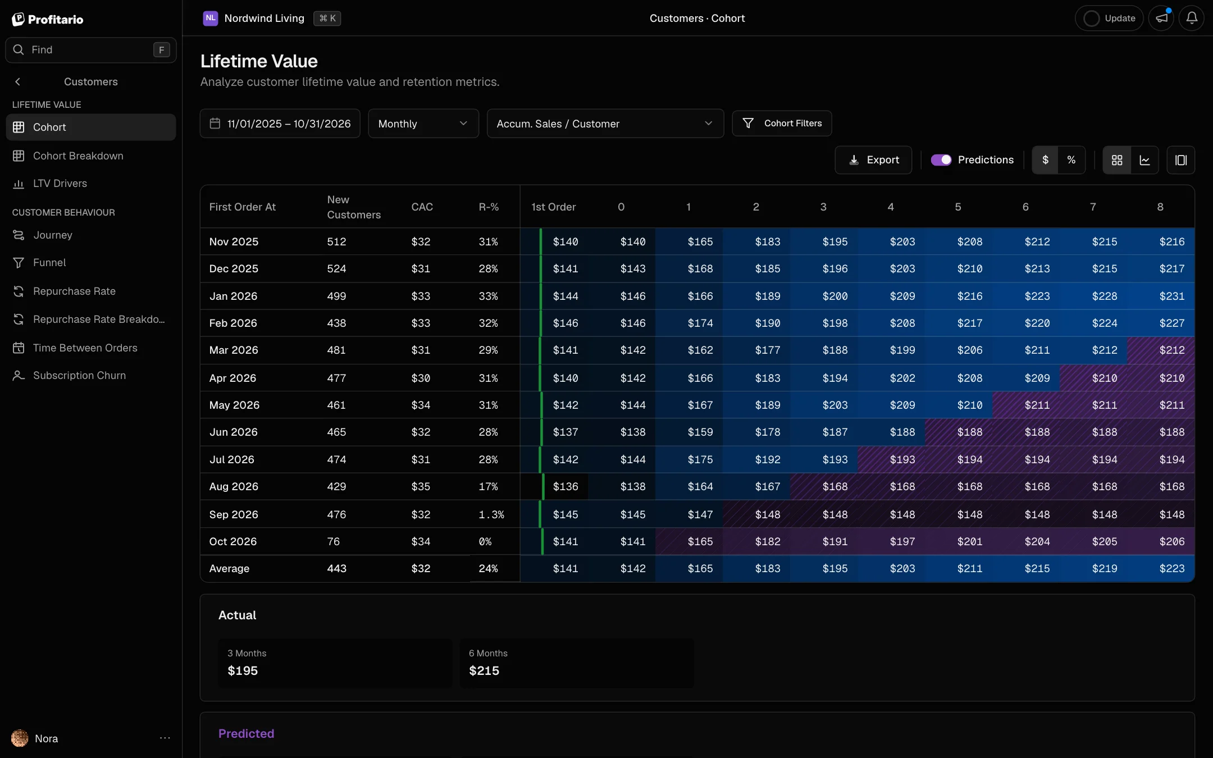
Task: Open the announcements megaphone icon
Action: 1161,19
